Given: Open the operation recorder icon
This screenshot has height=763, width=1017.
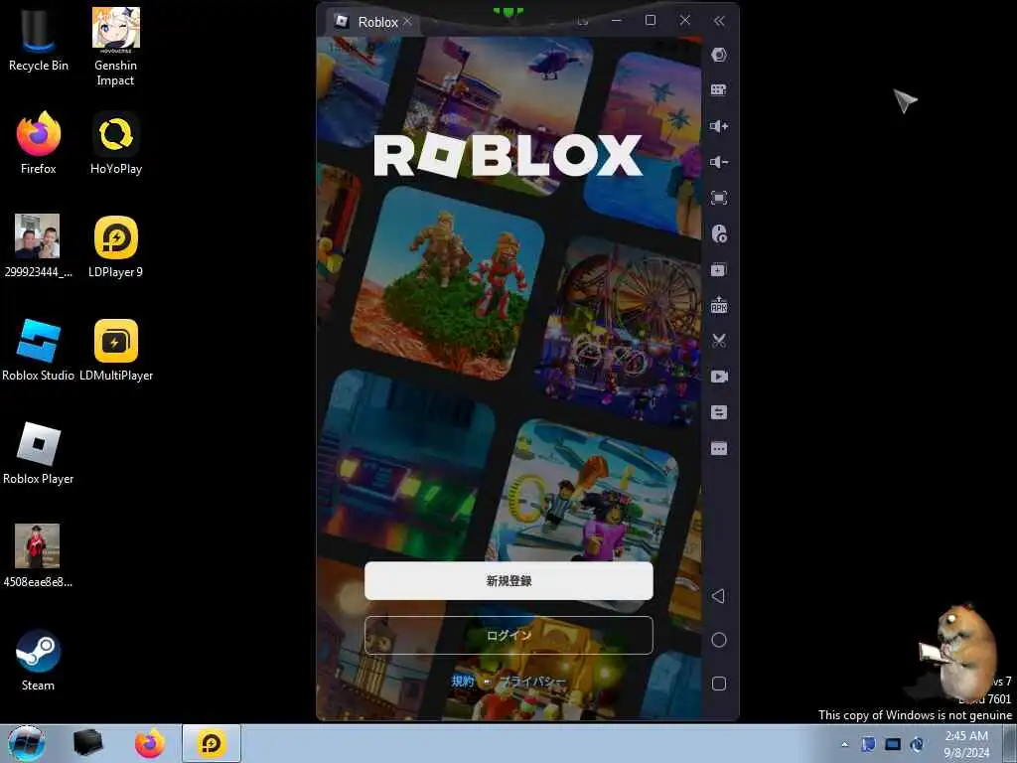Looking at the screenshot, I should pos(719,233).
